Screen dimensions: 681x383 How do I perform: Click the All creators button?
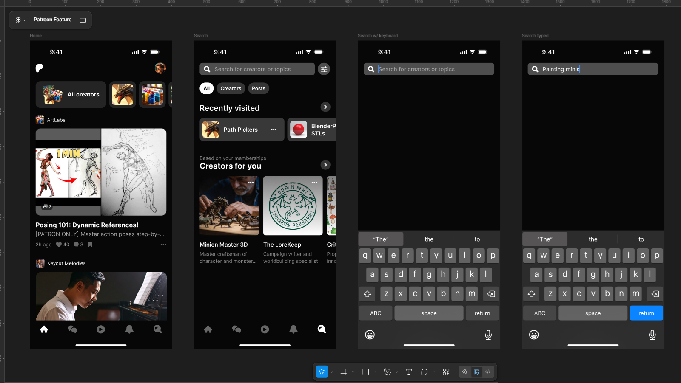coord(71,94)
